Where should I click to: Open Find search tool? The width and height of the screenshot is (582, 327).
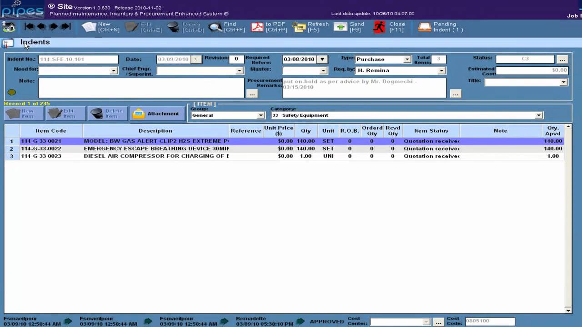pos(226,27)
